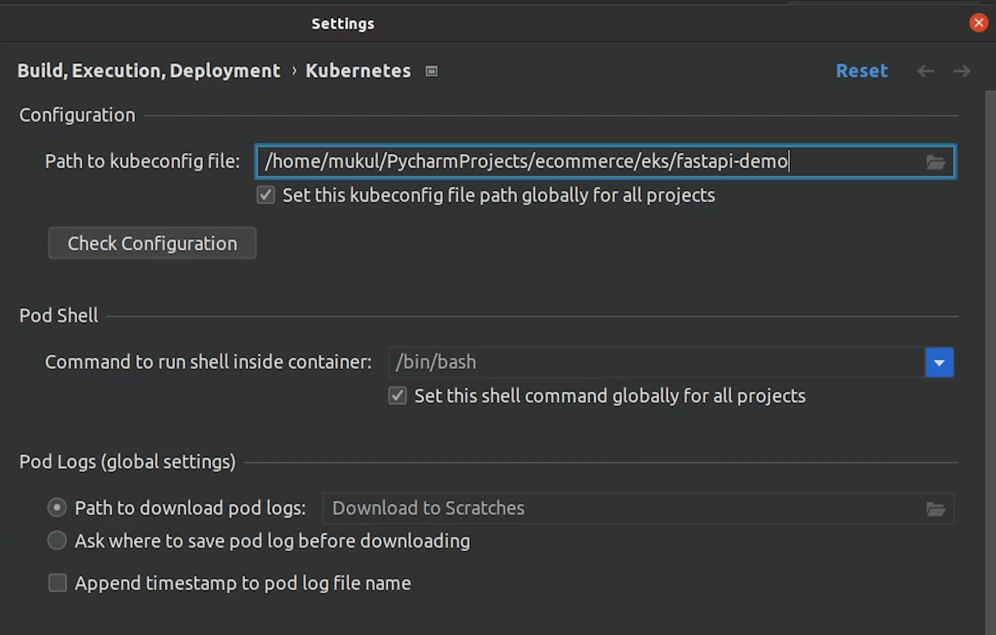The image size is (996, 635).
Task: Click the forward navigation arrow
Action: point(961,71)
